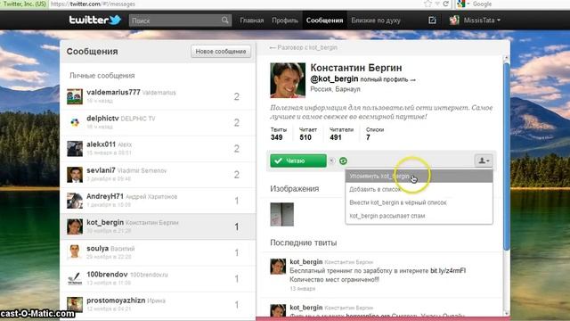Click kot_bergin name in first tweet
The height and width of the screenshot is (321, 570).
[x=306, y=261]
